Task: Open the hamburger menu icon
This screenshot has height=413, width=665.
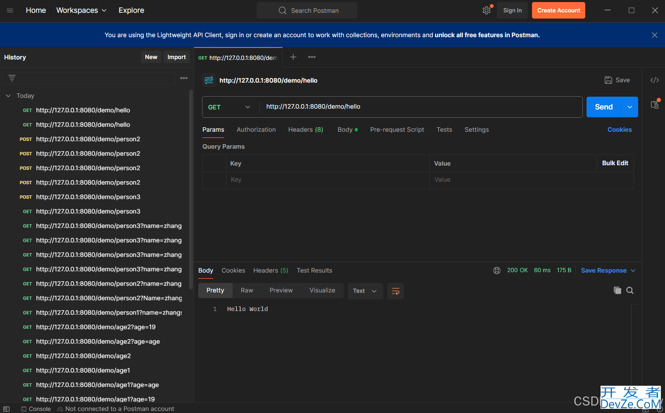Action: point(10,10)
